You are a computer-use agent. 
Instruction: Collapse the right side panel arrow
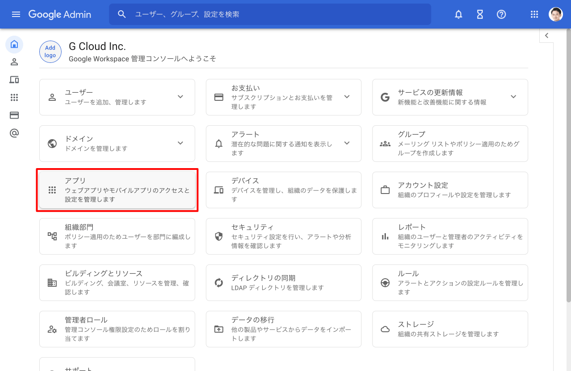[546, 36]
